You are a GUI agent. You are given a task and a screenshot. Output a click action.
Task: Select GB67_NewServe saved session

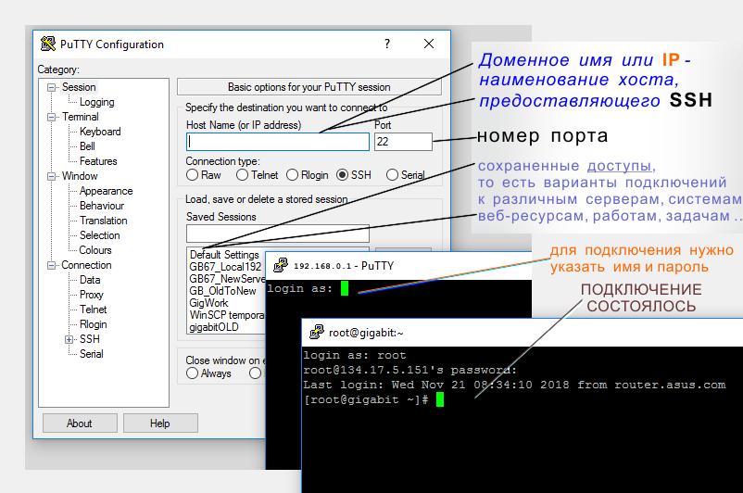(227, 279)
